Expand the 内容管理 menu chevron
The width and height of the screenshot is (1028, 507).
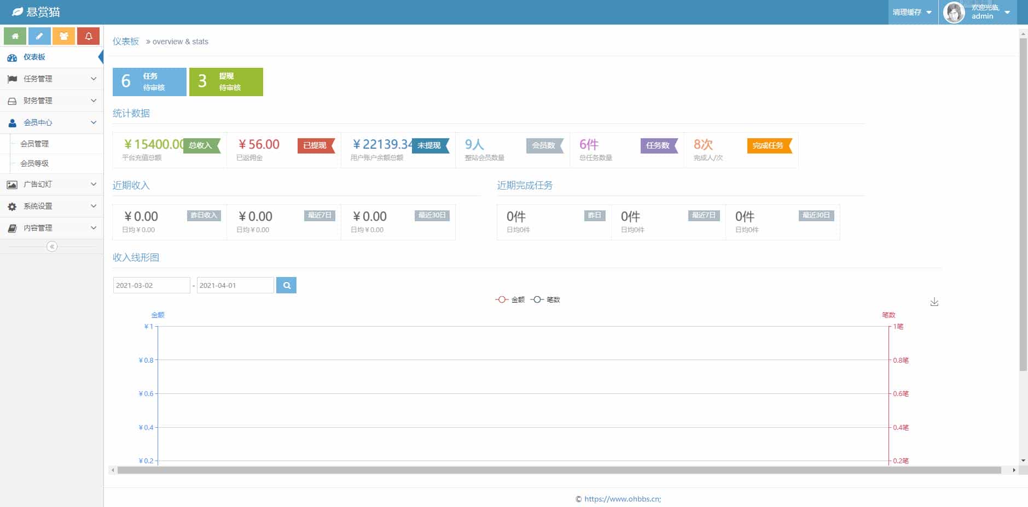[x=94, y=228]
